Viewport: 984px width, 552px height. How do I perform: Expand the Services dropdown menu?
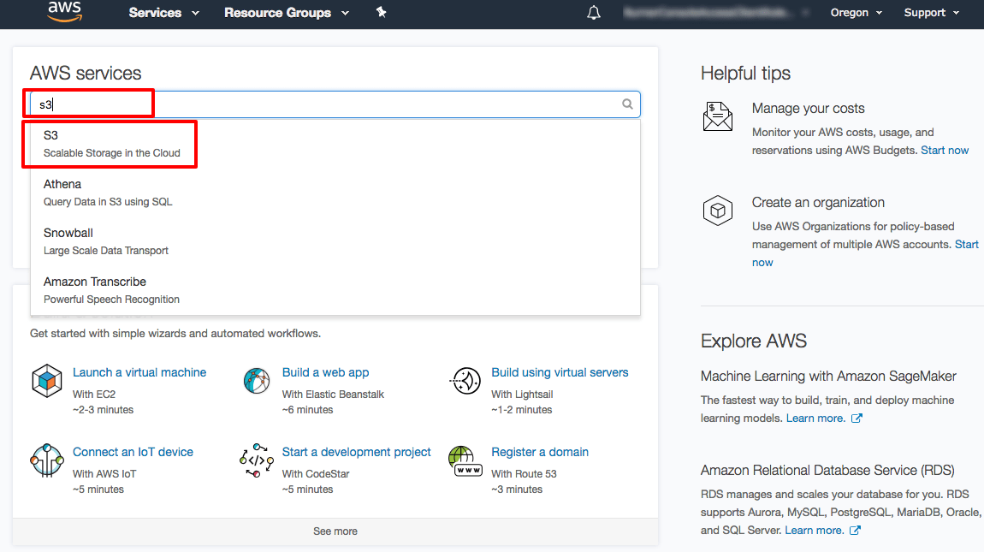pyautogui.click(x=163, y=13)
